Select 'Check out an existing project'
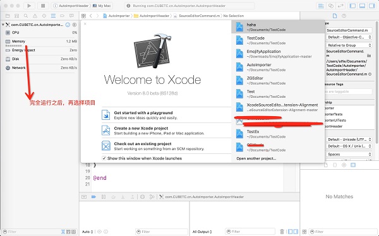The height and width of the screenshot is (236, 379). click(x=166, y=146)
